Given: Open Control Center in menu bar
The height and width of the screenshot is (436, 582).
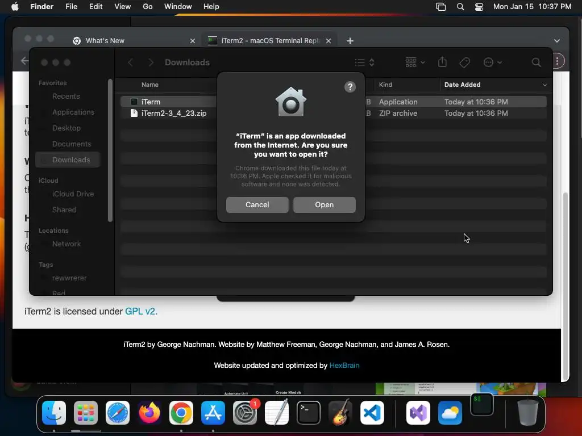Looking at the screenshot, I should tap(479, 7).
